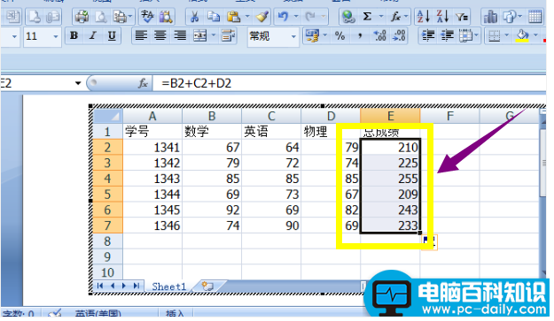Click the formula bar showing =B2+C2+D2
This screenshot has height=321, width=554.
point(350,83)
